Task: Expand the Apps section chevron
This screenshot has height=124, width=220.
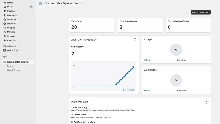Action: coord(9,56)
